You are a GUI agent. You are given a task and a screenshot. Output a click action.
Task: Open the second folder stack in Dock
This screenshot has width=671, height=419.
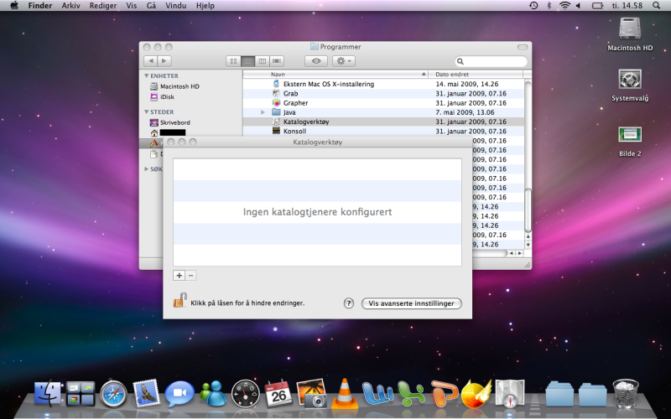592,394
